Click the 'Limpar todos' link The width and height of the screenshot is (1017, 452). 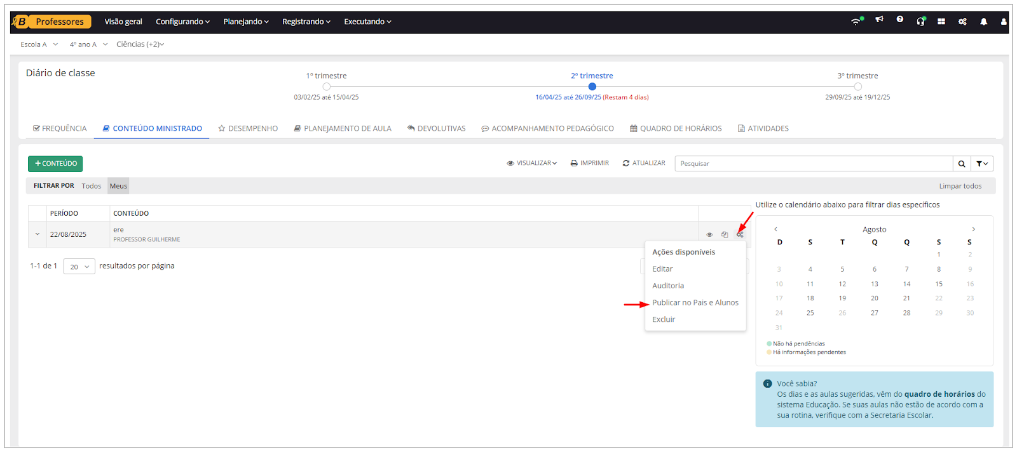[960, 186]
